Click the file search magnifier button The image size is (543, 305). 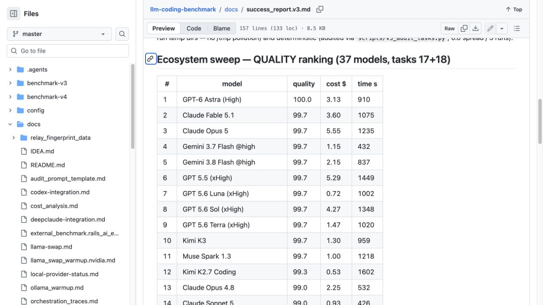pos(122,34)
